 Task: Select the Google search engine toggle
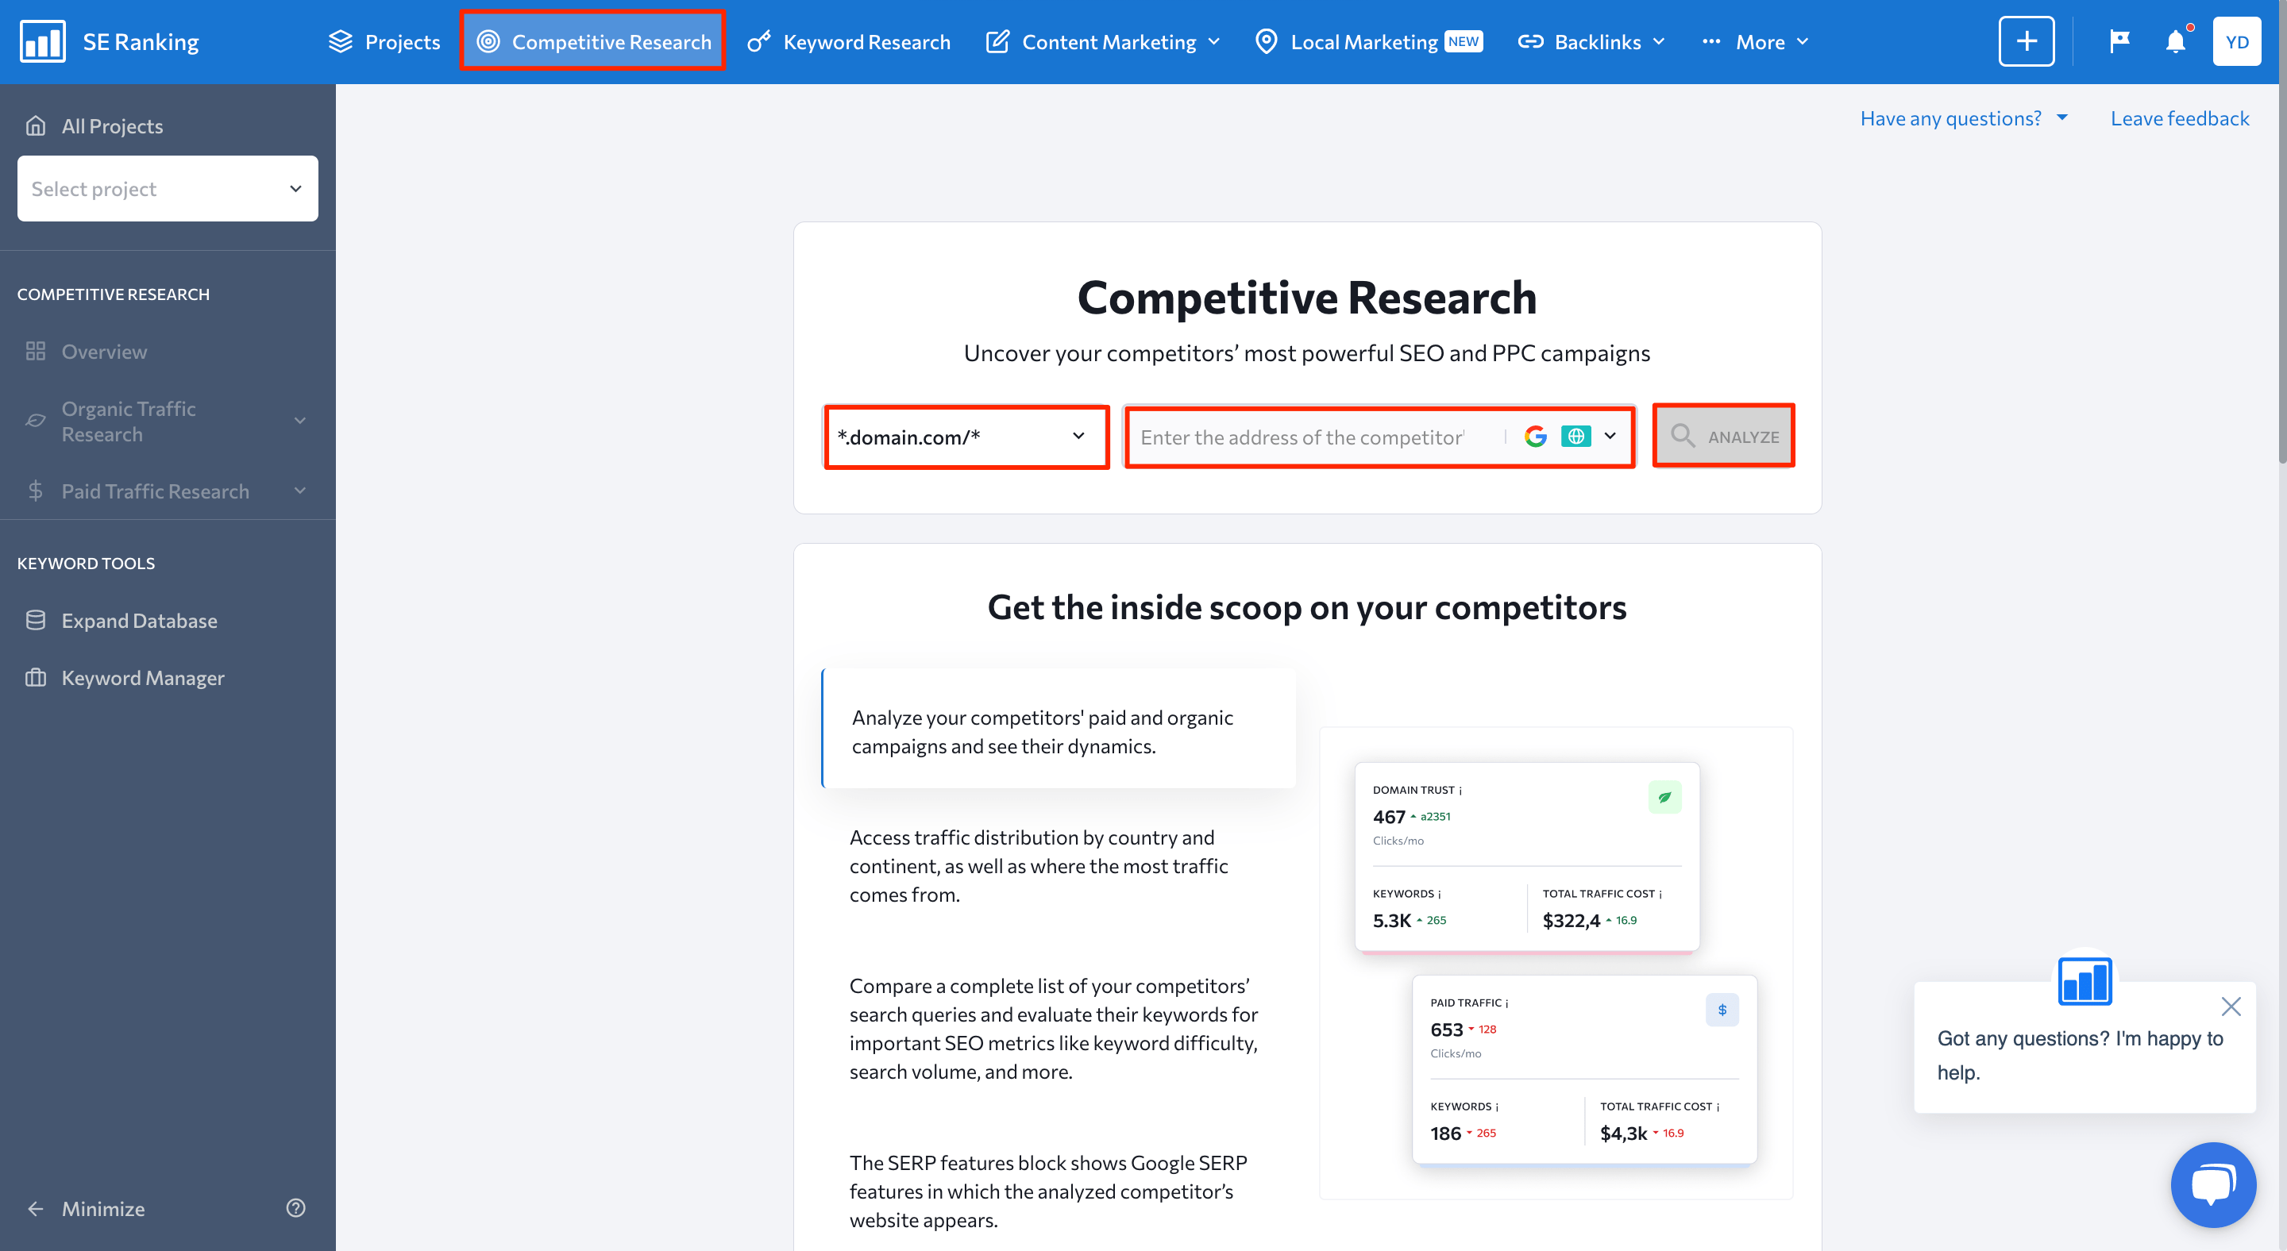click(x=1537, y=436)
